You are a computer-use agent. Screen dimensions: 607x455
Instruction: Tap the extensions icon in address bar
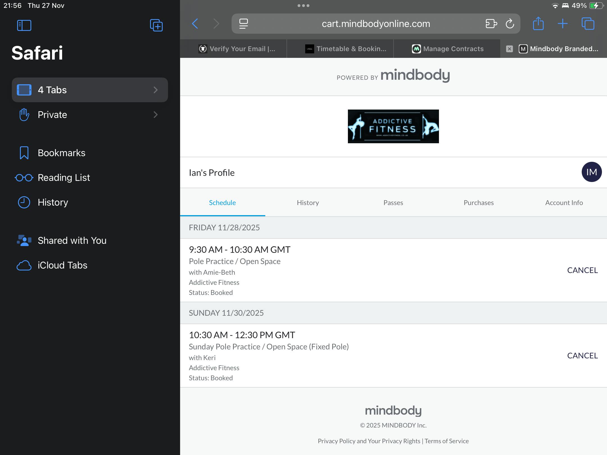coord(491,24)
